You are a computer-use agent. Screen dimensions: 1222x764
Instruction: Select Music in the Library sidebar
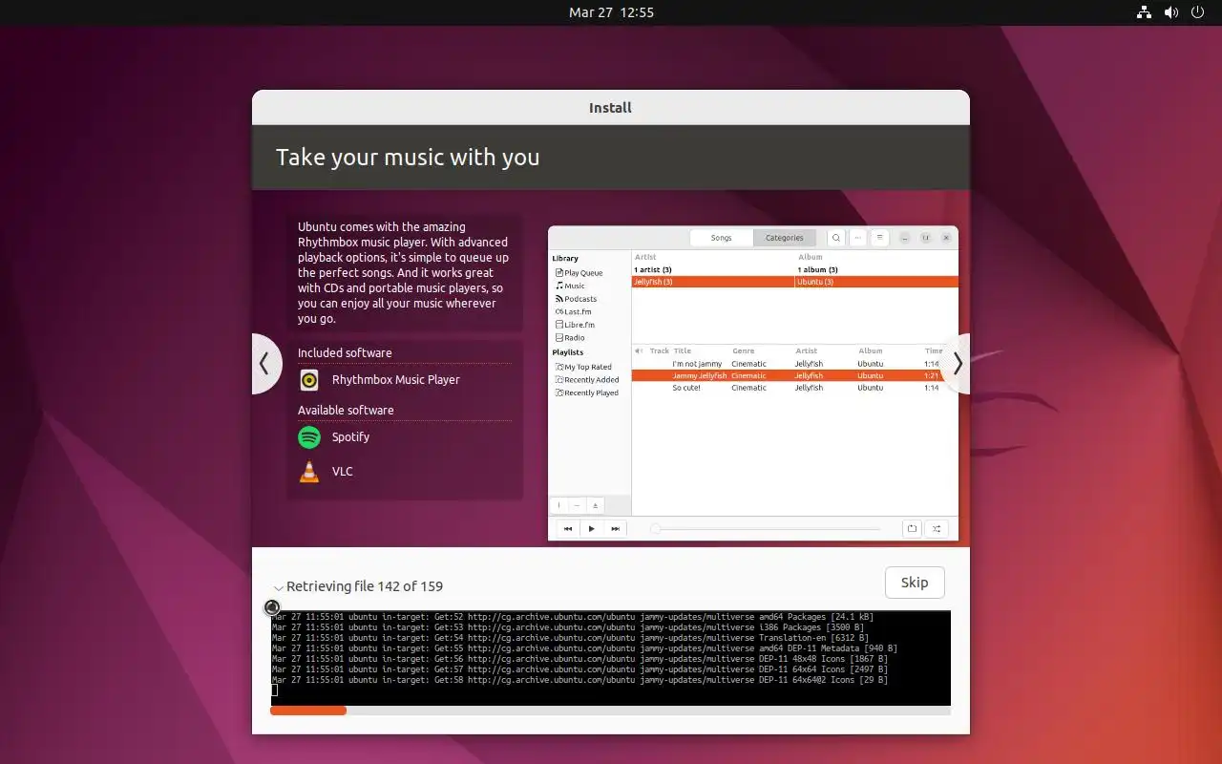(x=570, y=286)
